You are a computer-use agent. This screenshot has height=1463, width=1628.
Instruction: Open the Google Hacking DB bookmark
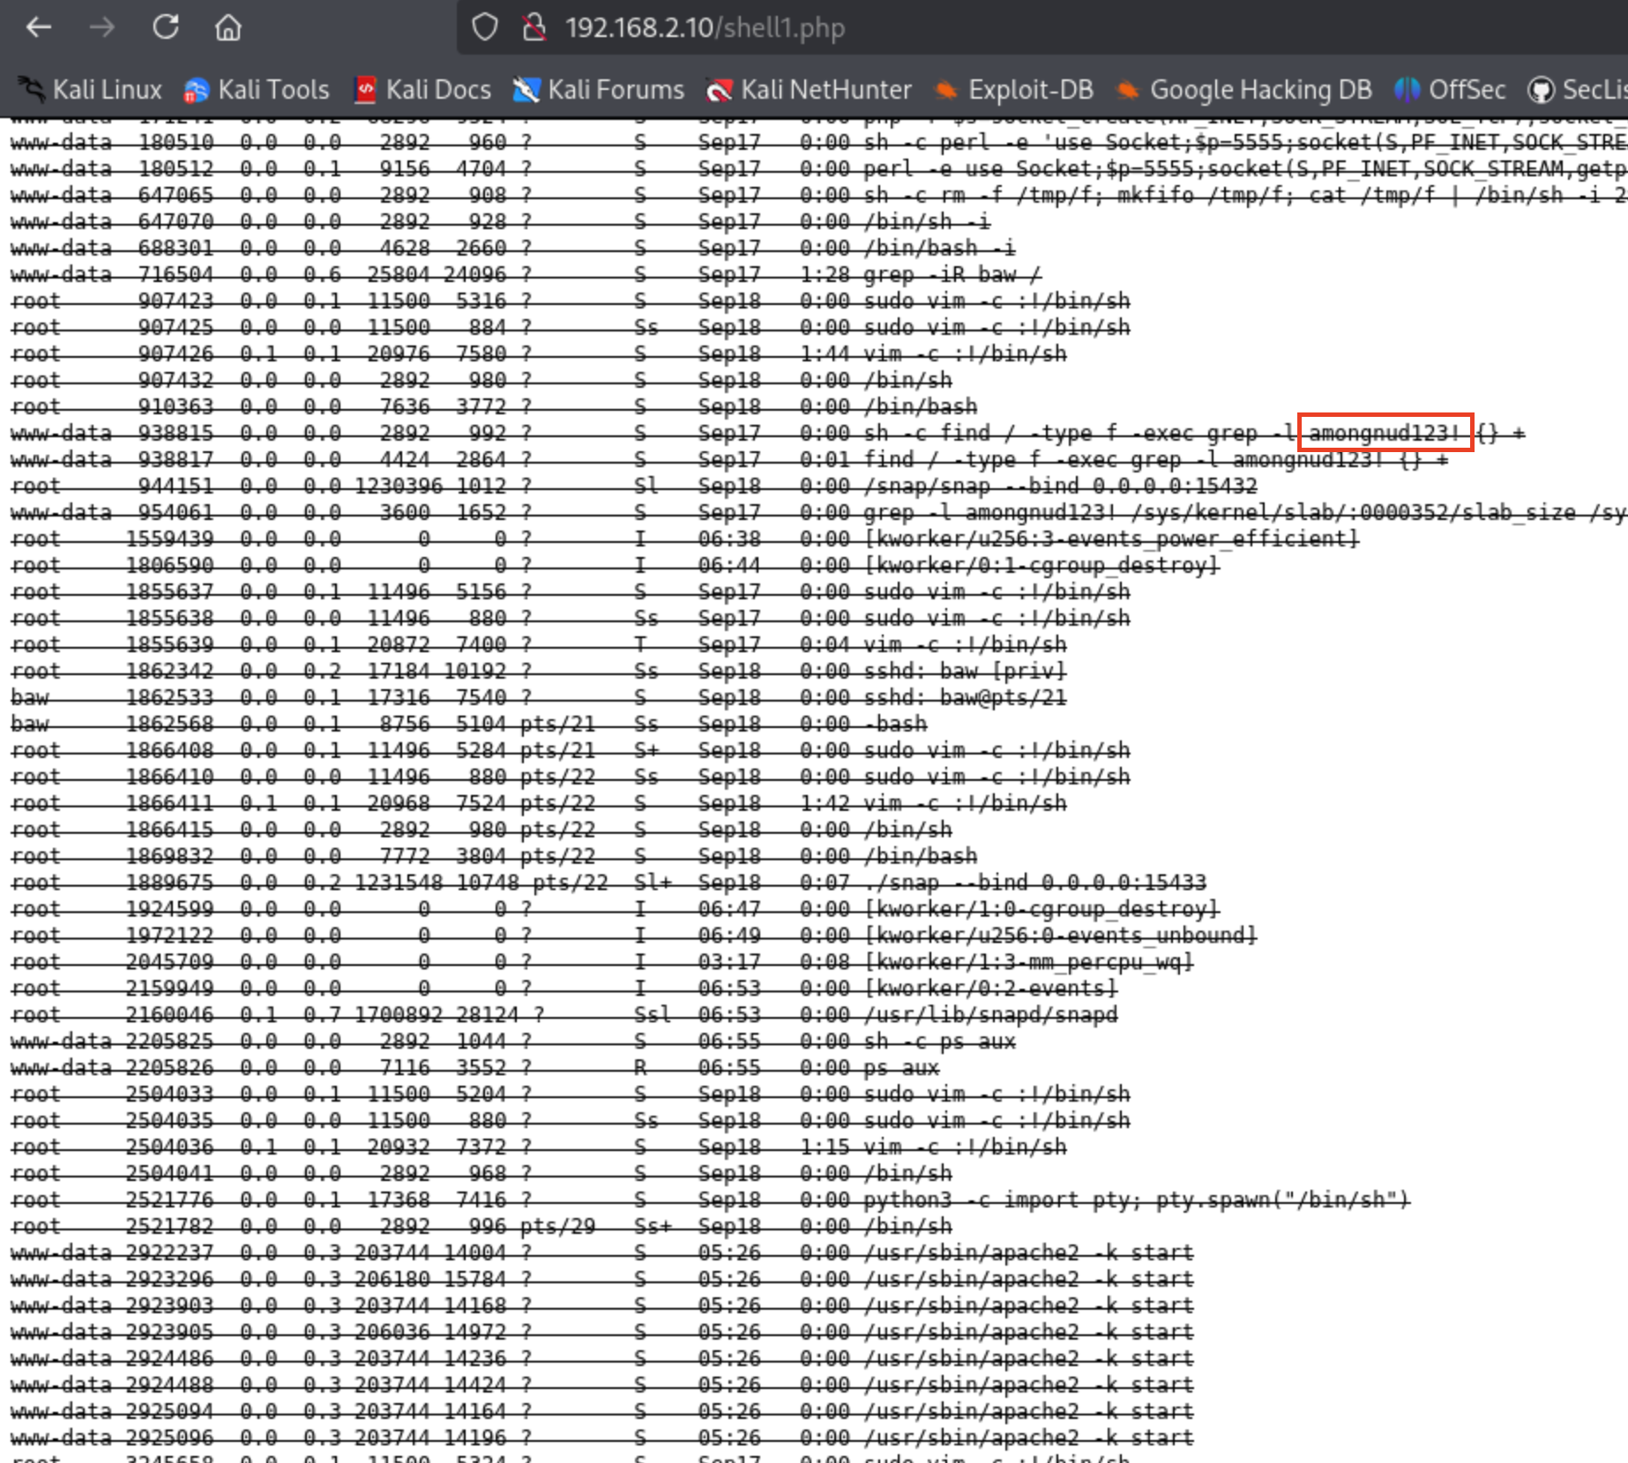coord(1244,90)
